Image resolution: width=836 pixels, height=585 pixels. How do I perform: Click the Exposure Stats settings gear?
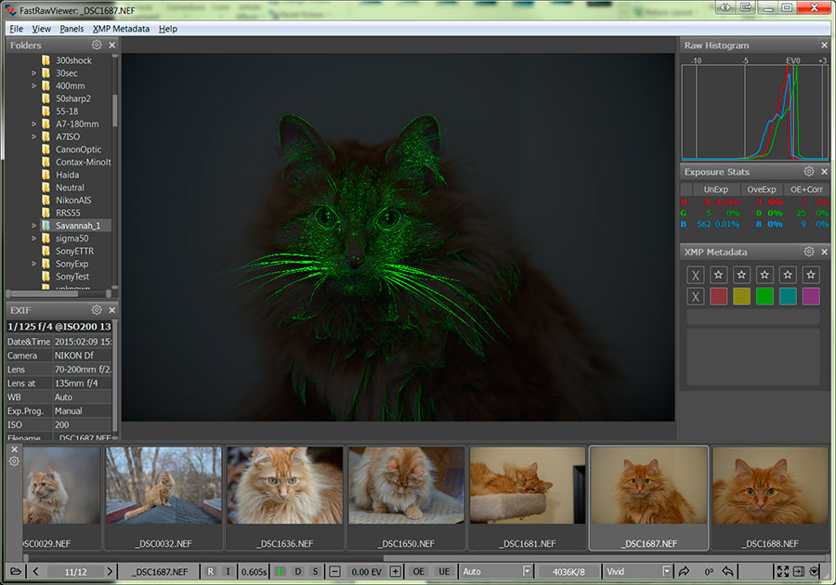point(809,172)
